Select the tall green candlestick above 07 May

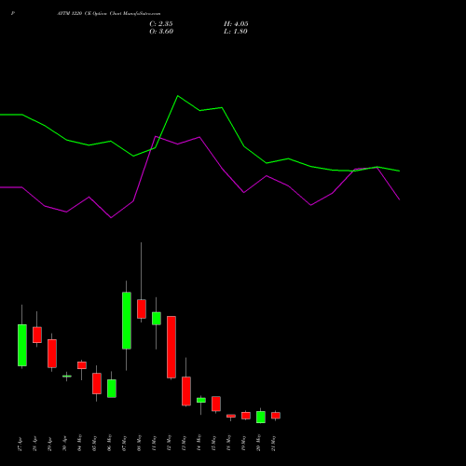(127, 321)
